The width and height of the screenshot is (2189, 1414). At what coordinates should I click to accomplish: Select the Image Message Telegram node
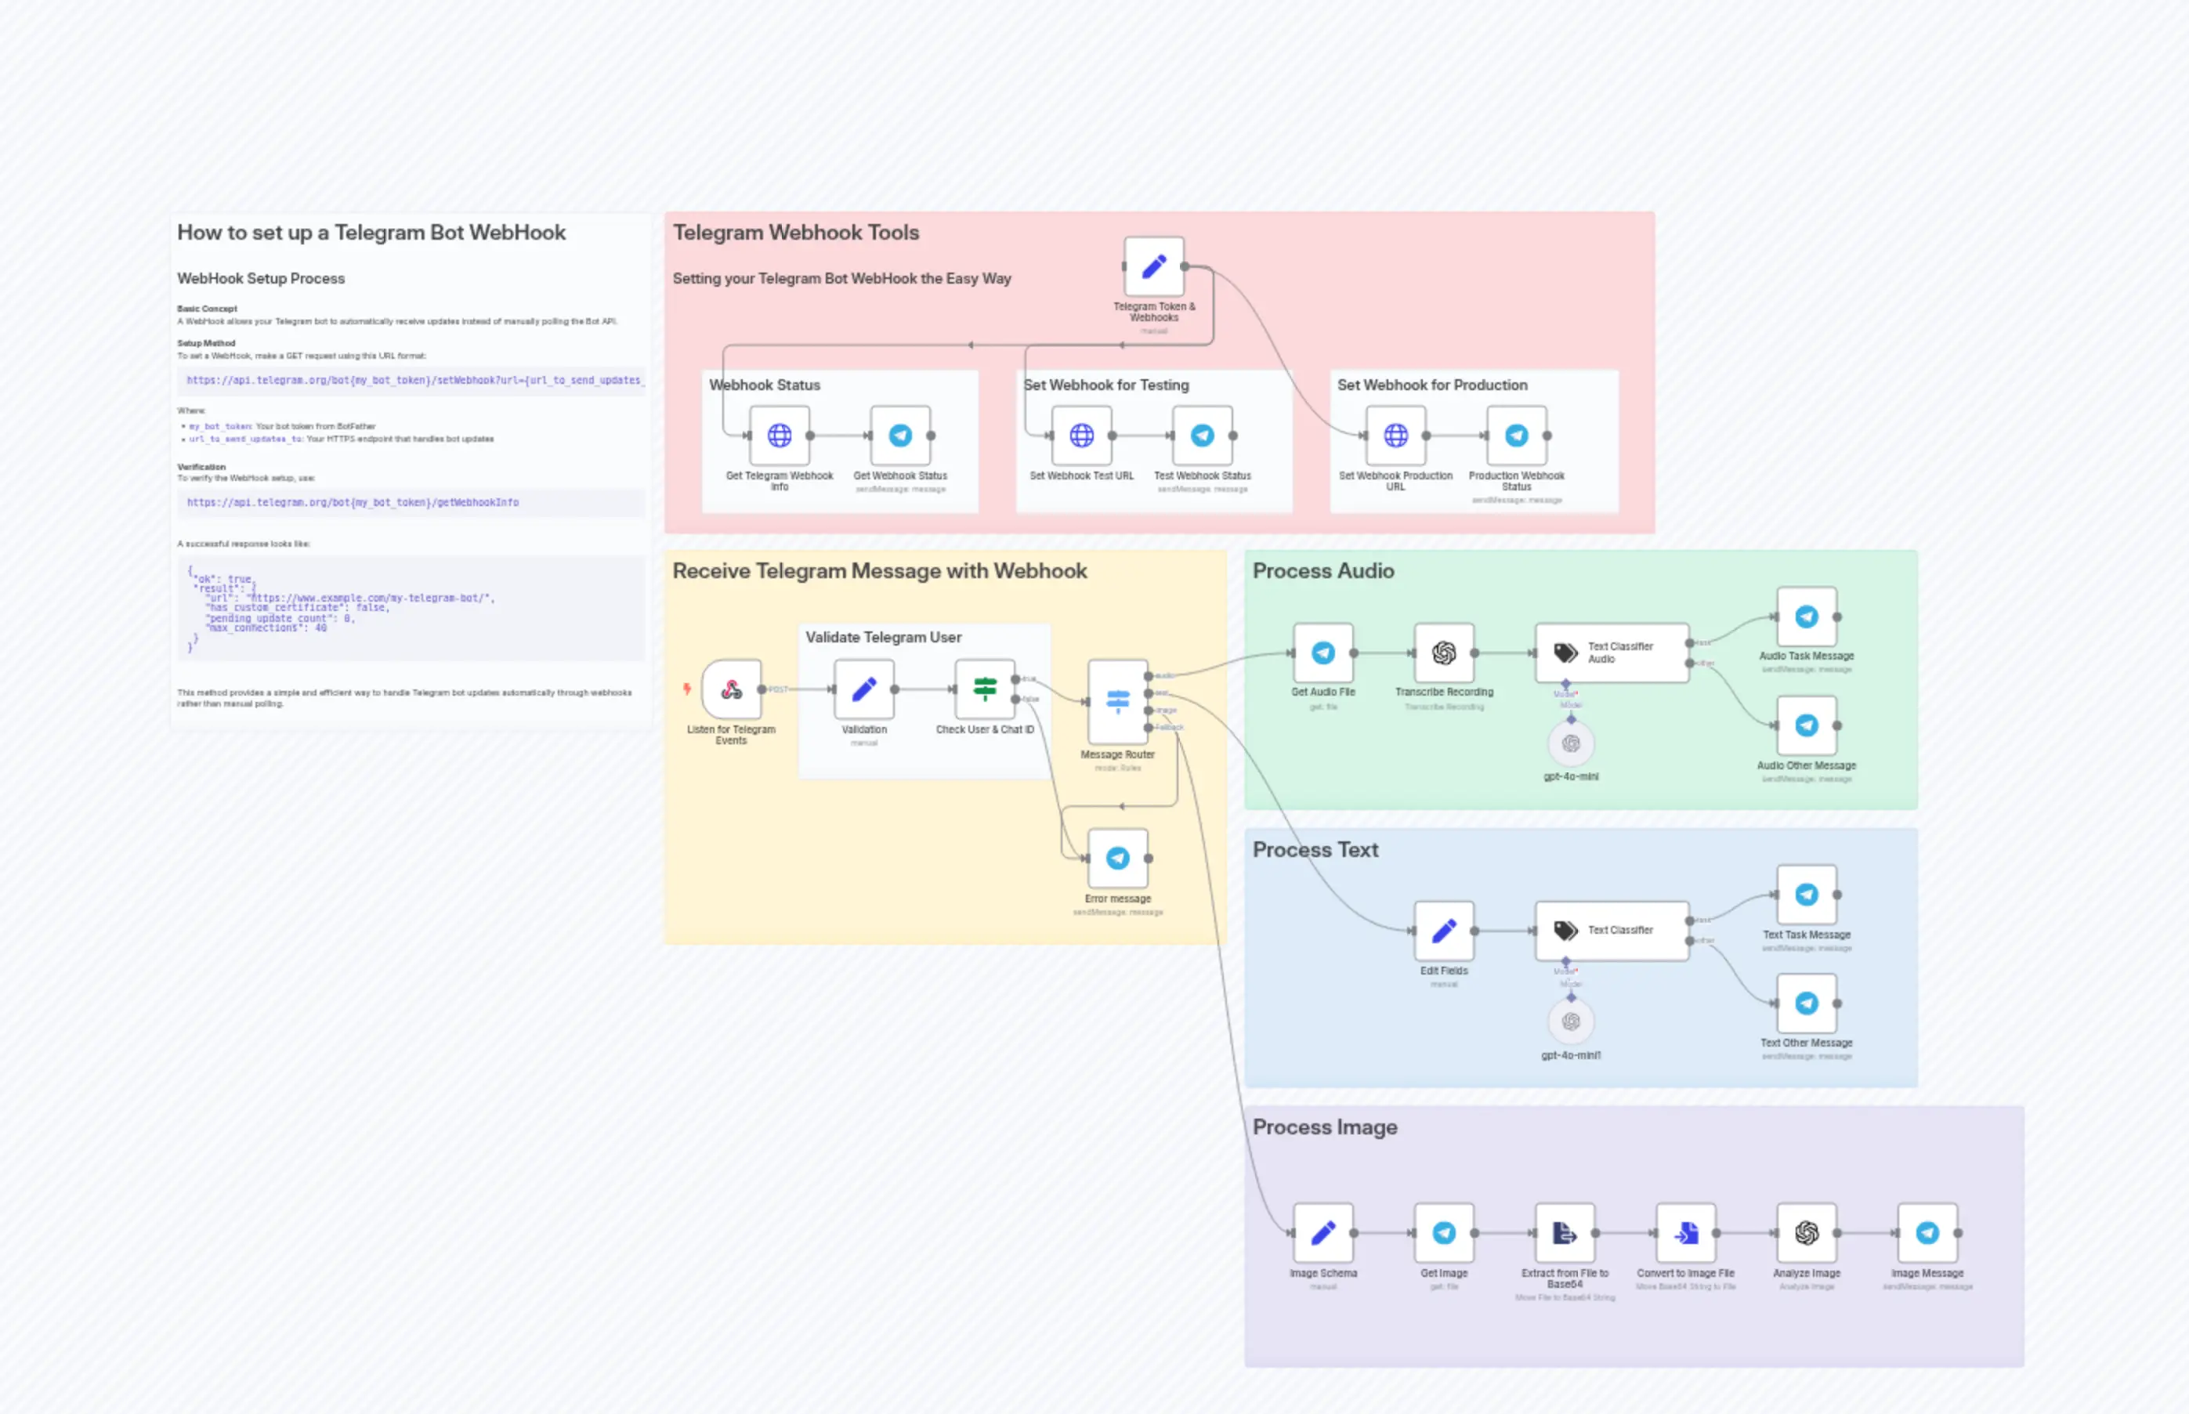point(1927,1232)
